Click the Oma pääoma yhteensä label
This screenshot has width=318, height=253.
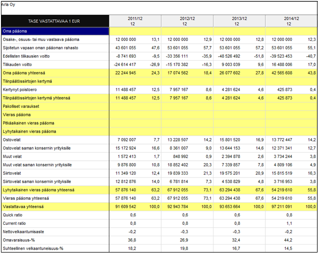[x=24, y=73]
